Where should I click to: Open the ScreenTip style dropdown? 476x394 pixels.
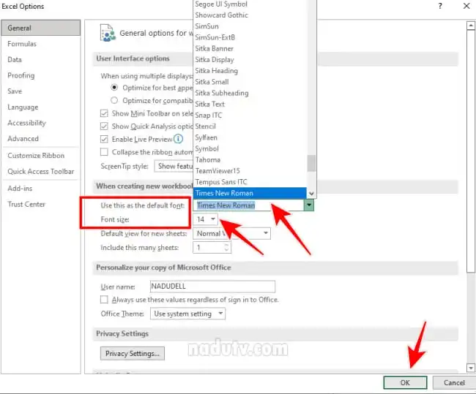pos(174,166)
